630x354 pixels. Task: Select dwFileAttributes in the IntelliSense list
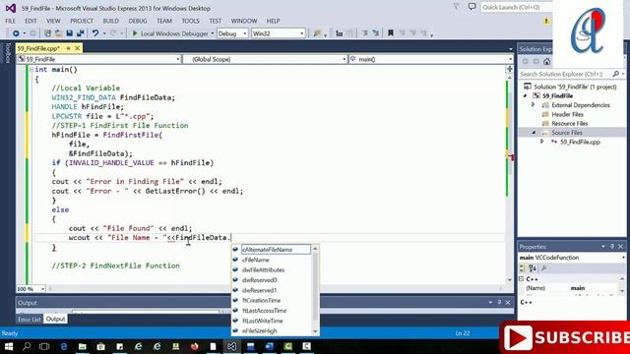tap(263, 270)
